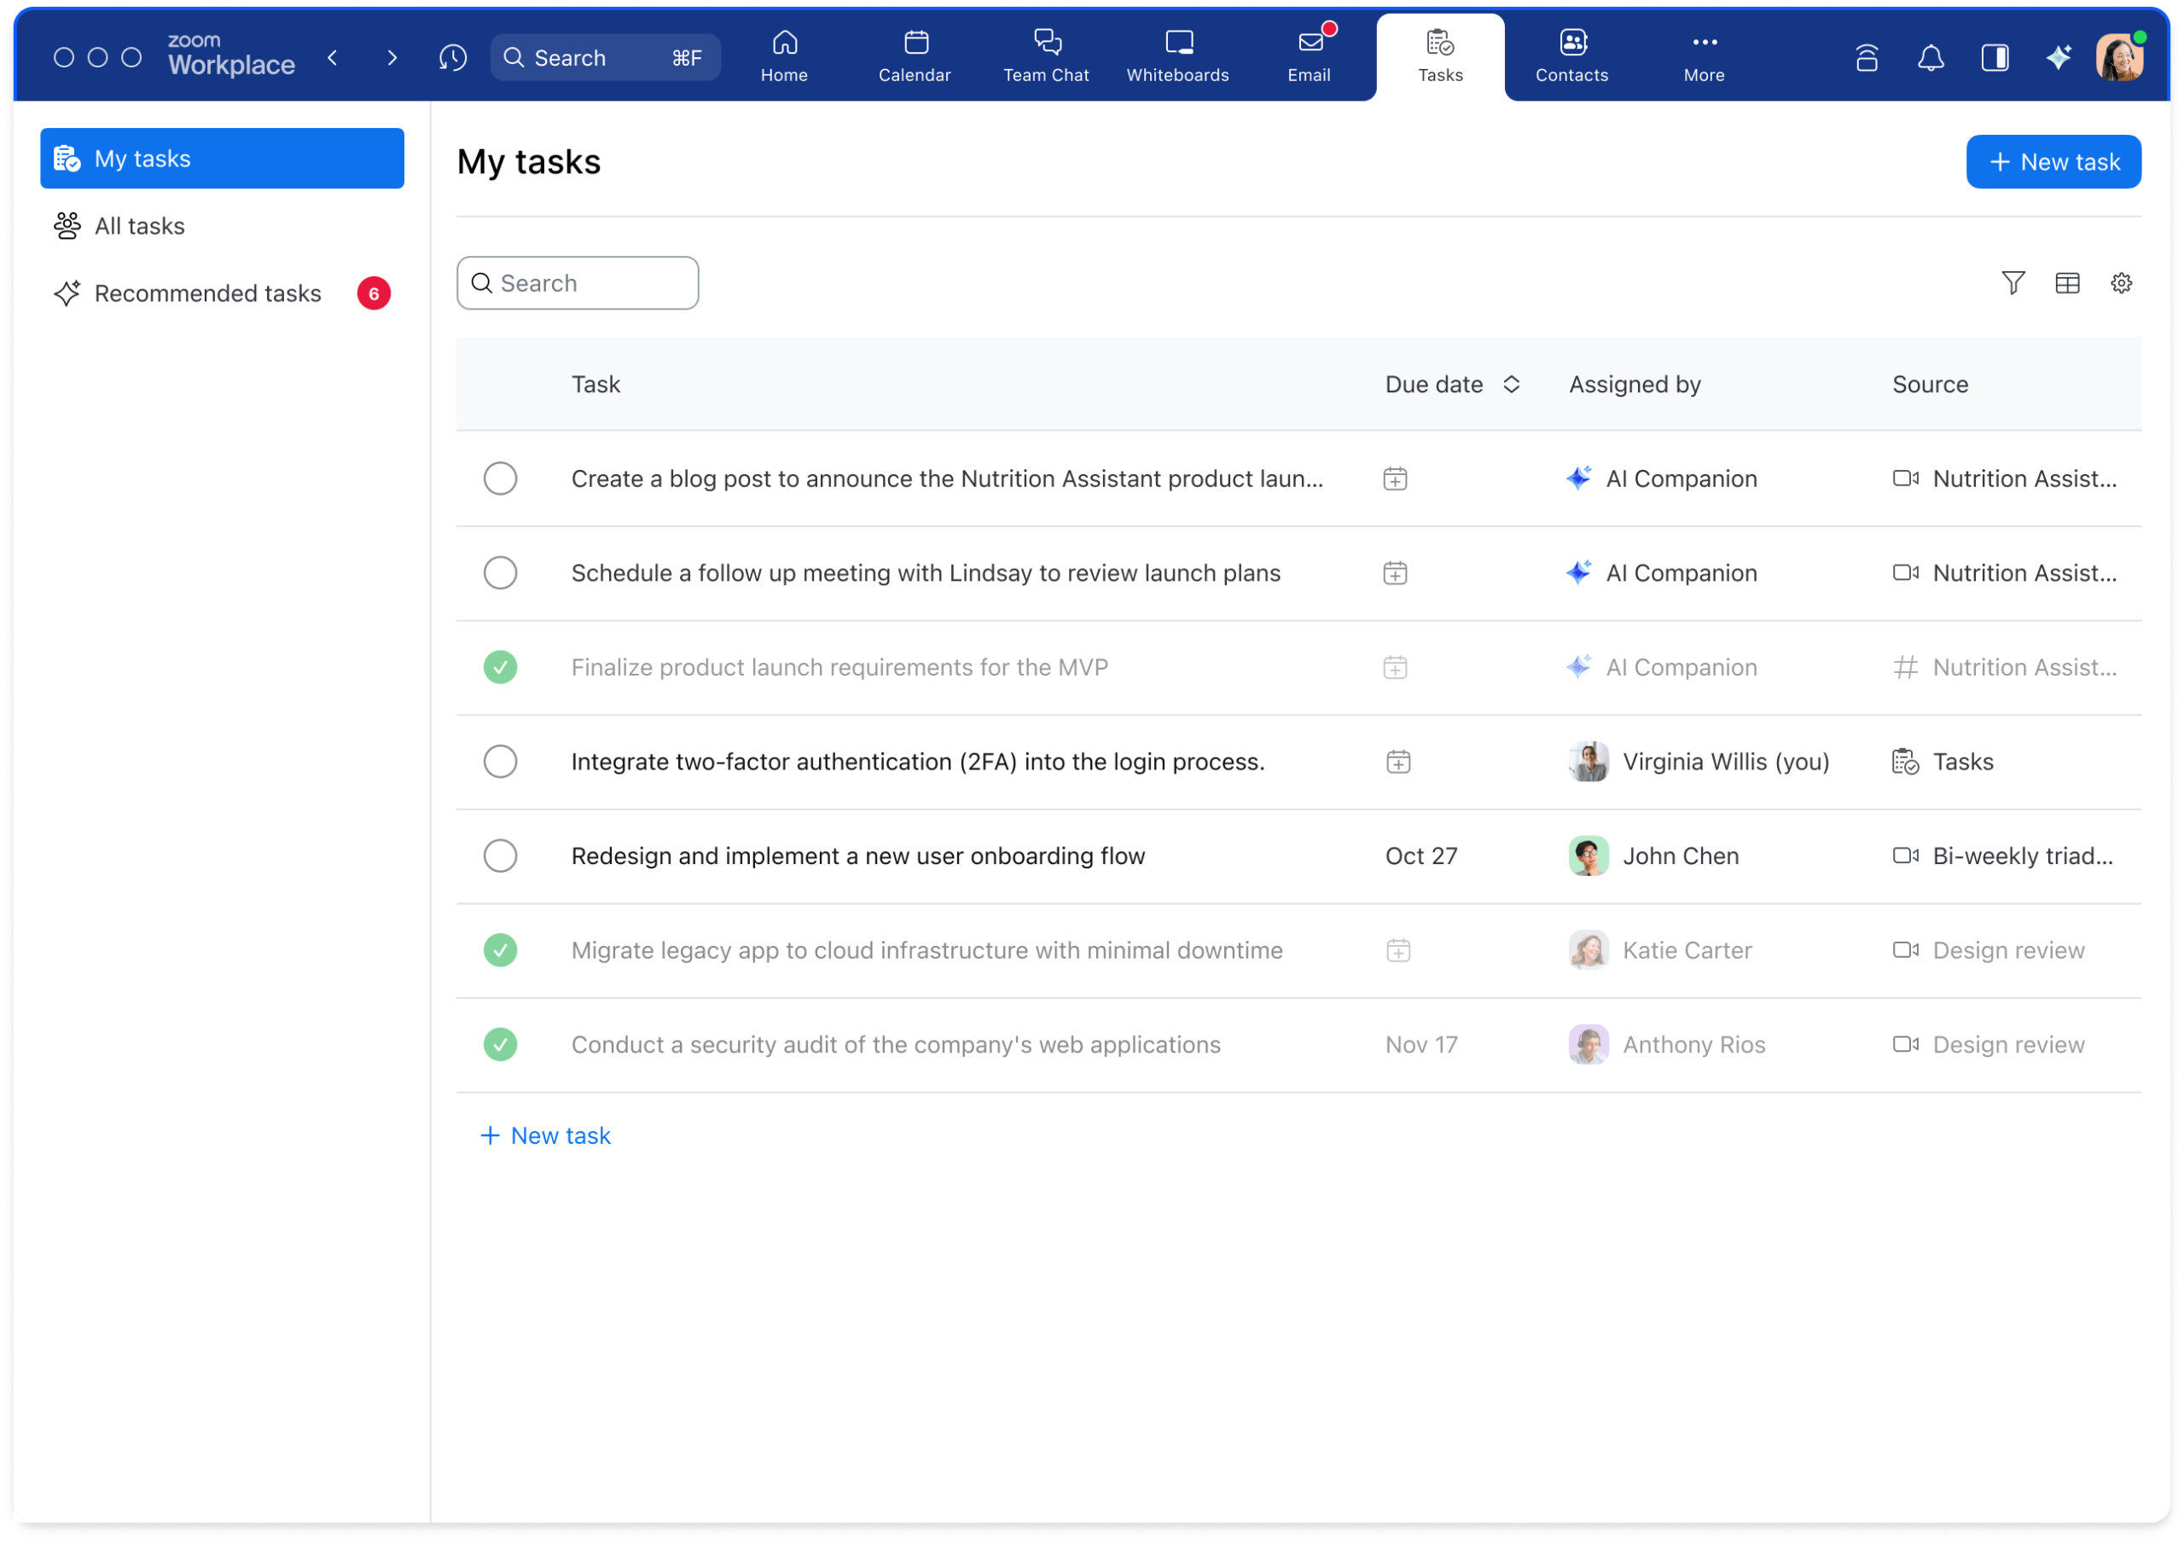
Task: Click the grid/table view icon
Action: [2067, 284]
